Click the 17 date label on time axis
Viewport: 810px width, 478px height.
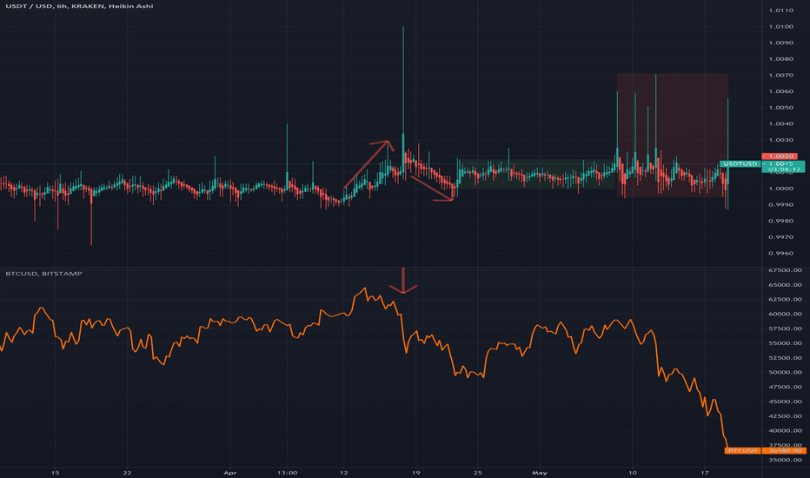[705, 473]
